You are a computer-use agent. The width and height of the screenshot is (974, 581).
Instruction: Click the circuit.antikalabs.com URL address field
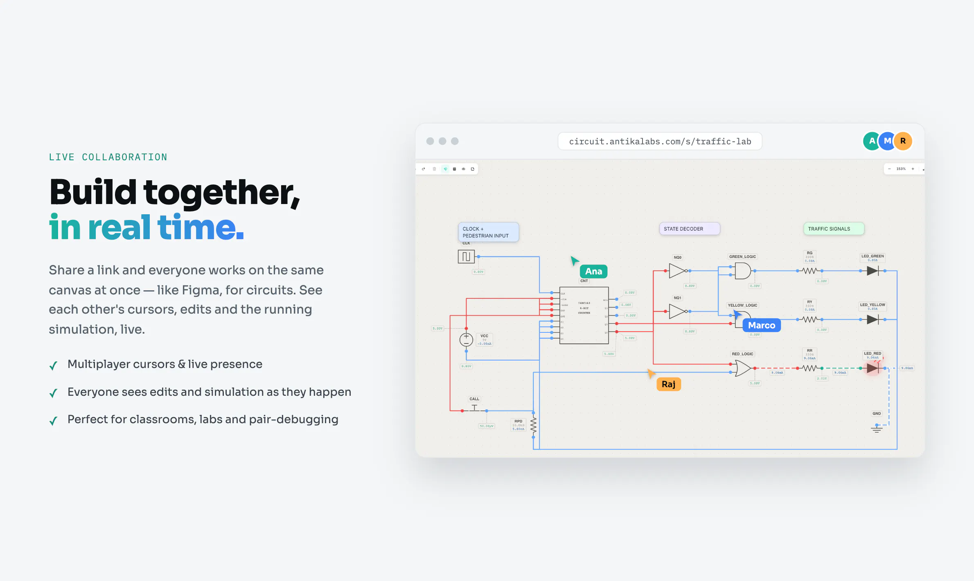[660, 141]
